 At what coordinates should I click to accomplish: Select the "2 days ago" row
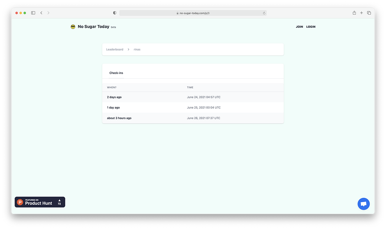click(193, 97)
